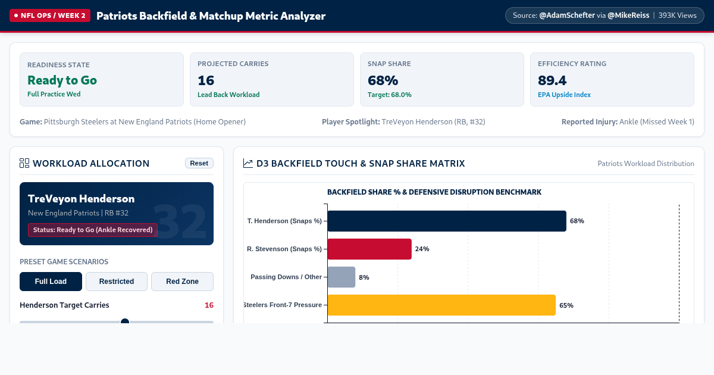714x375 pixels.
Task: Click the T. Henderson snaps navy bar
Action: (x=447, y=221)
